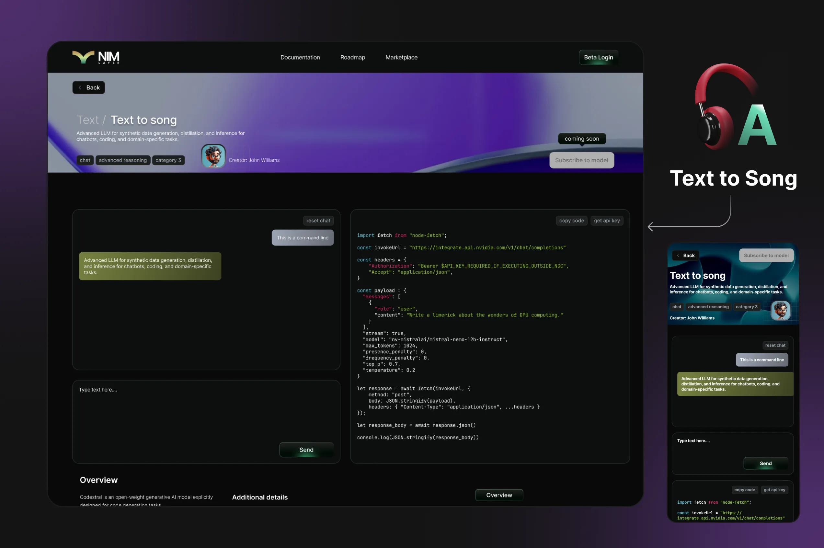Screen dimensions: 824x548
Task: Click the Text breadcrumb link
Action: pos(88,120)
